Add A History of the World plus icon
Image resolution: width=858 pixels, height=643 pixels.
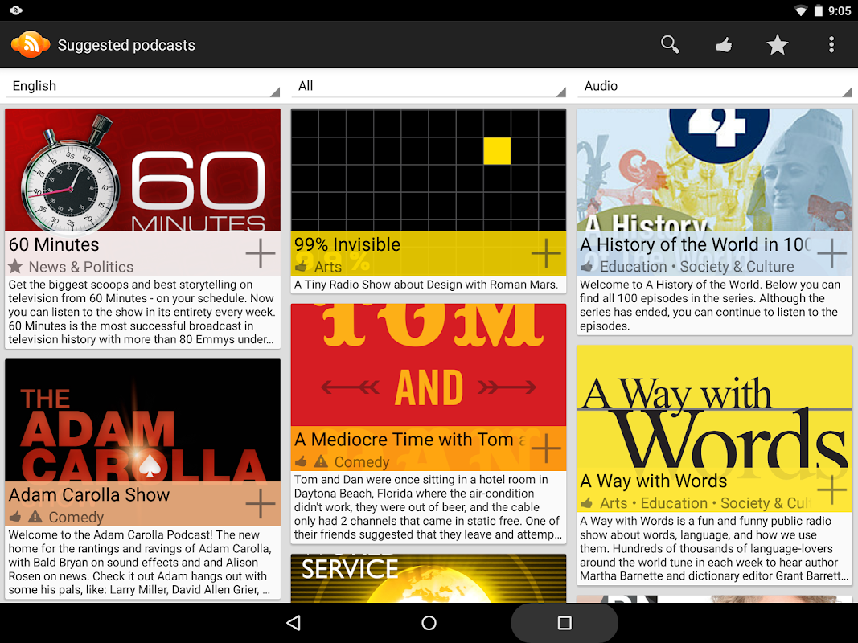click(x=831, y=253)
